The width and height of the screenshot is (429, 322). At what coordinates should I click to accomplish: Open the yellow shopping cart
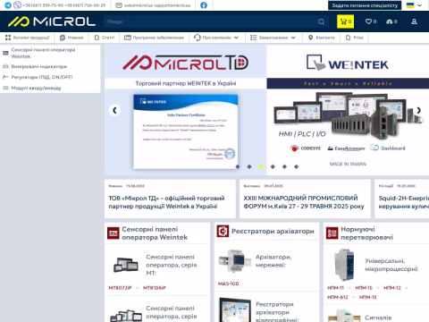(x=346, y=21)
